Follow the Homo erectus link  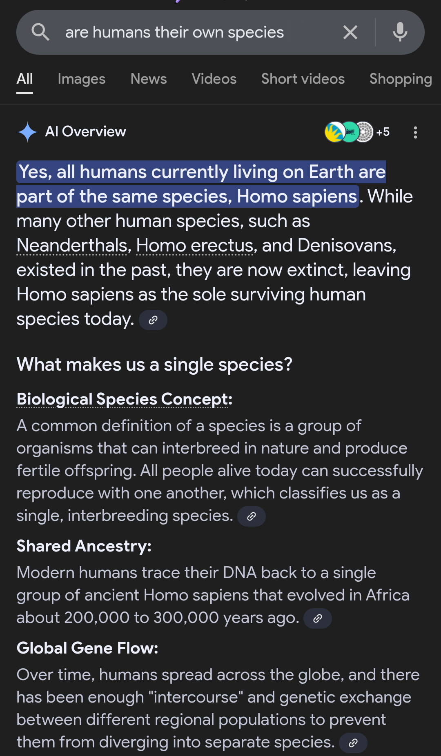195,246
